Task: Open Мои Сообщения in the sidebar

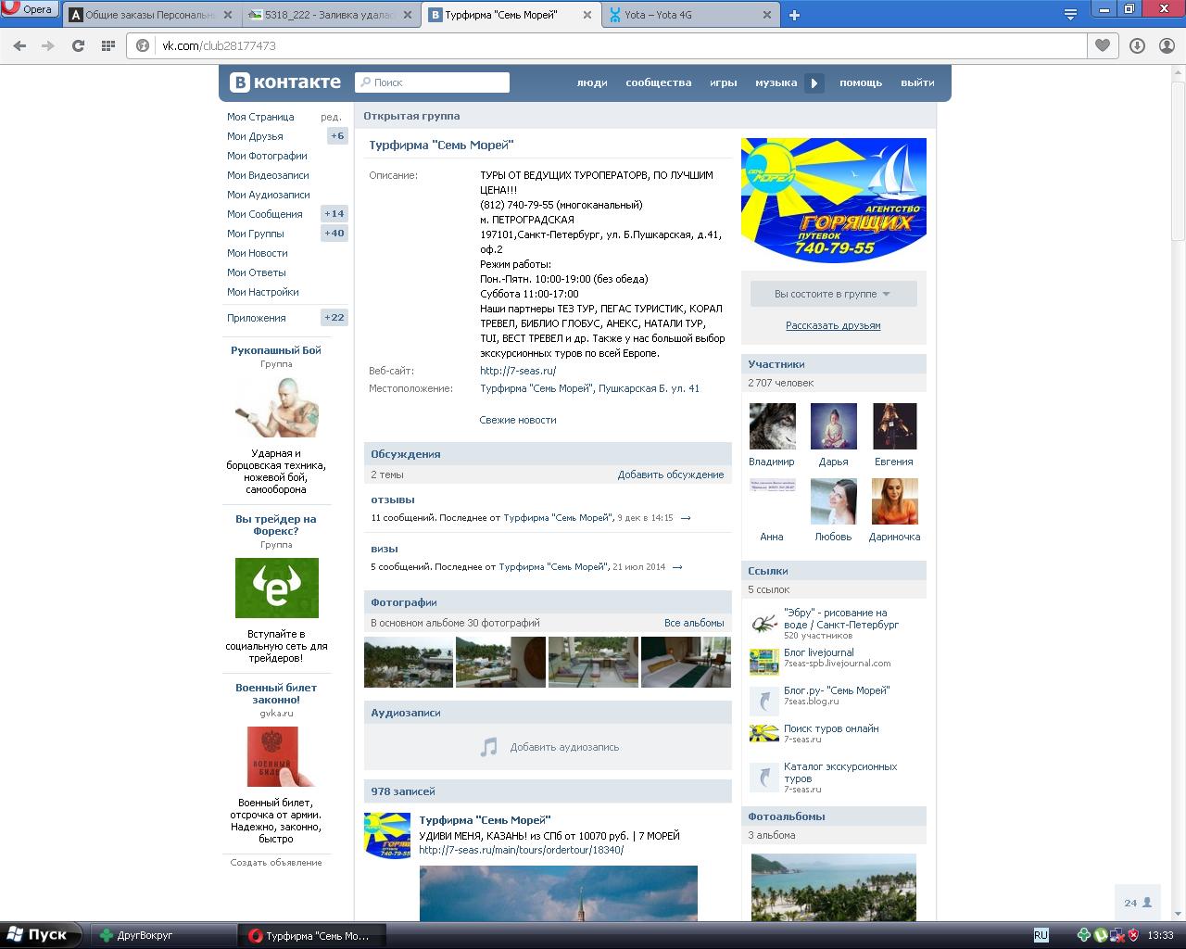Action: pos(265,214)
